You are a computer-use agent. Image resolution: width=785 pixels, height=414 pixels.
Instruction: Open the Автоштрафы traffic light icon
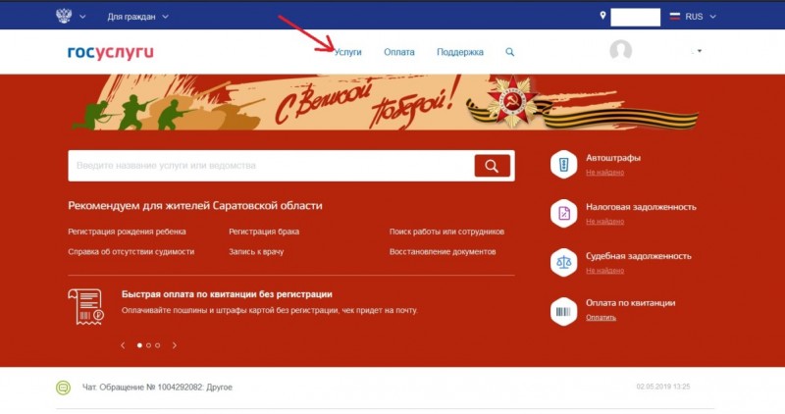coord(563,164)
